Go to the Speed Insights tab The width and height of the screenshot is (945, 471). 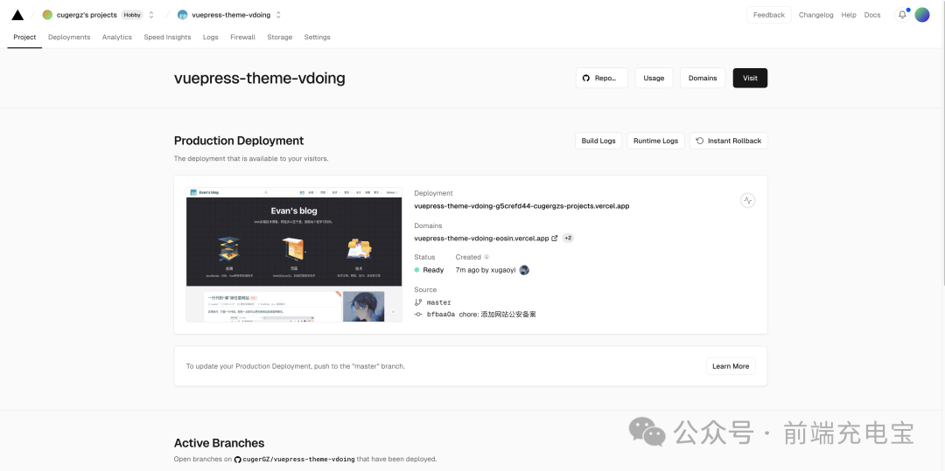(x=167, y=38)
